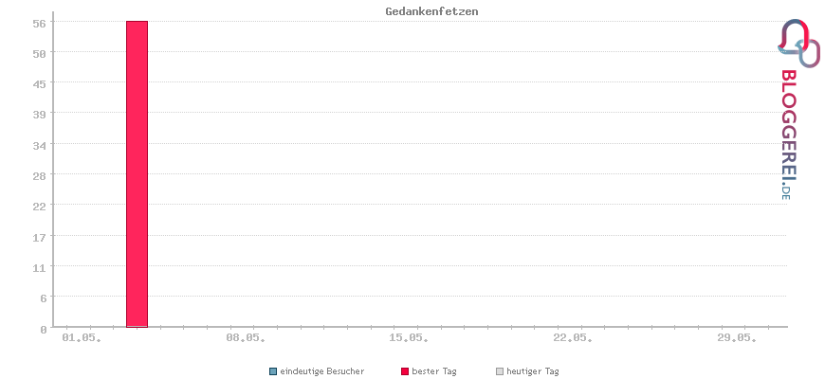Click the 01.05. date axis label
825x379 pixels.
click(82, 338)
